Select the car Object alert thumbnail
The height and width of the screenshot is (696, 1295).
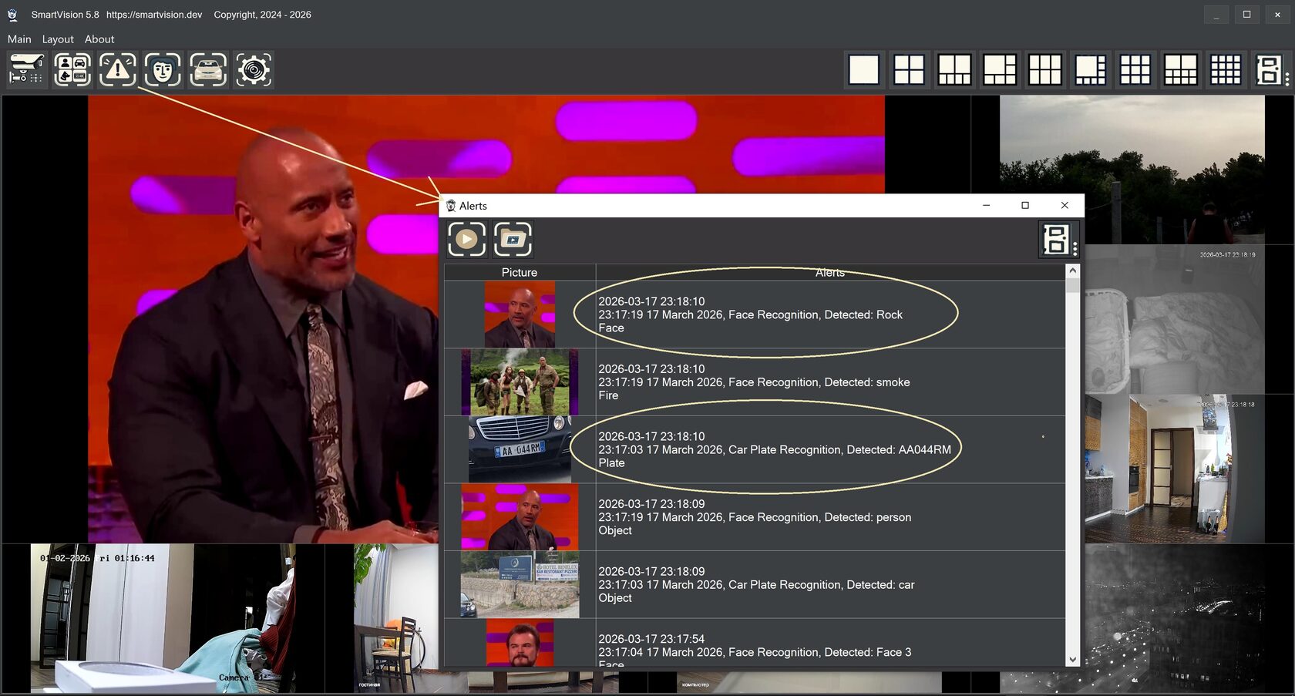pos(520,585)
